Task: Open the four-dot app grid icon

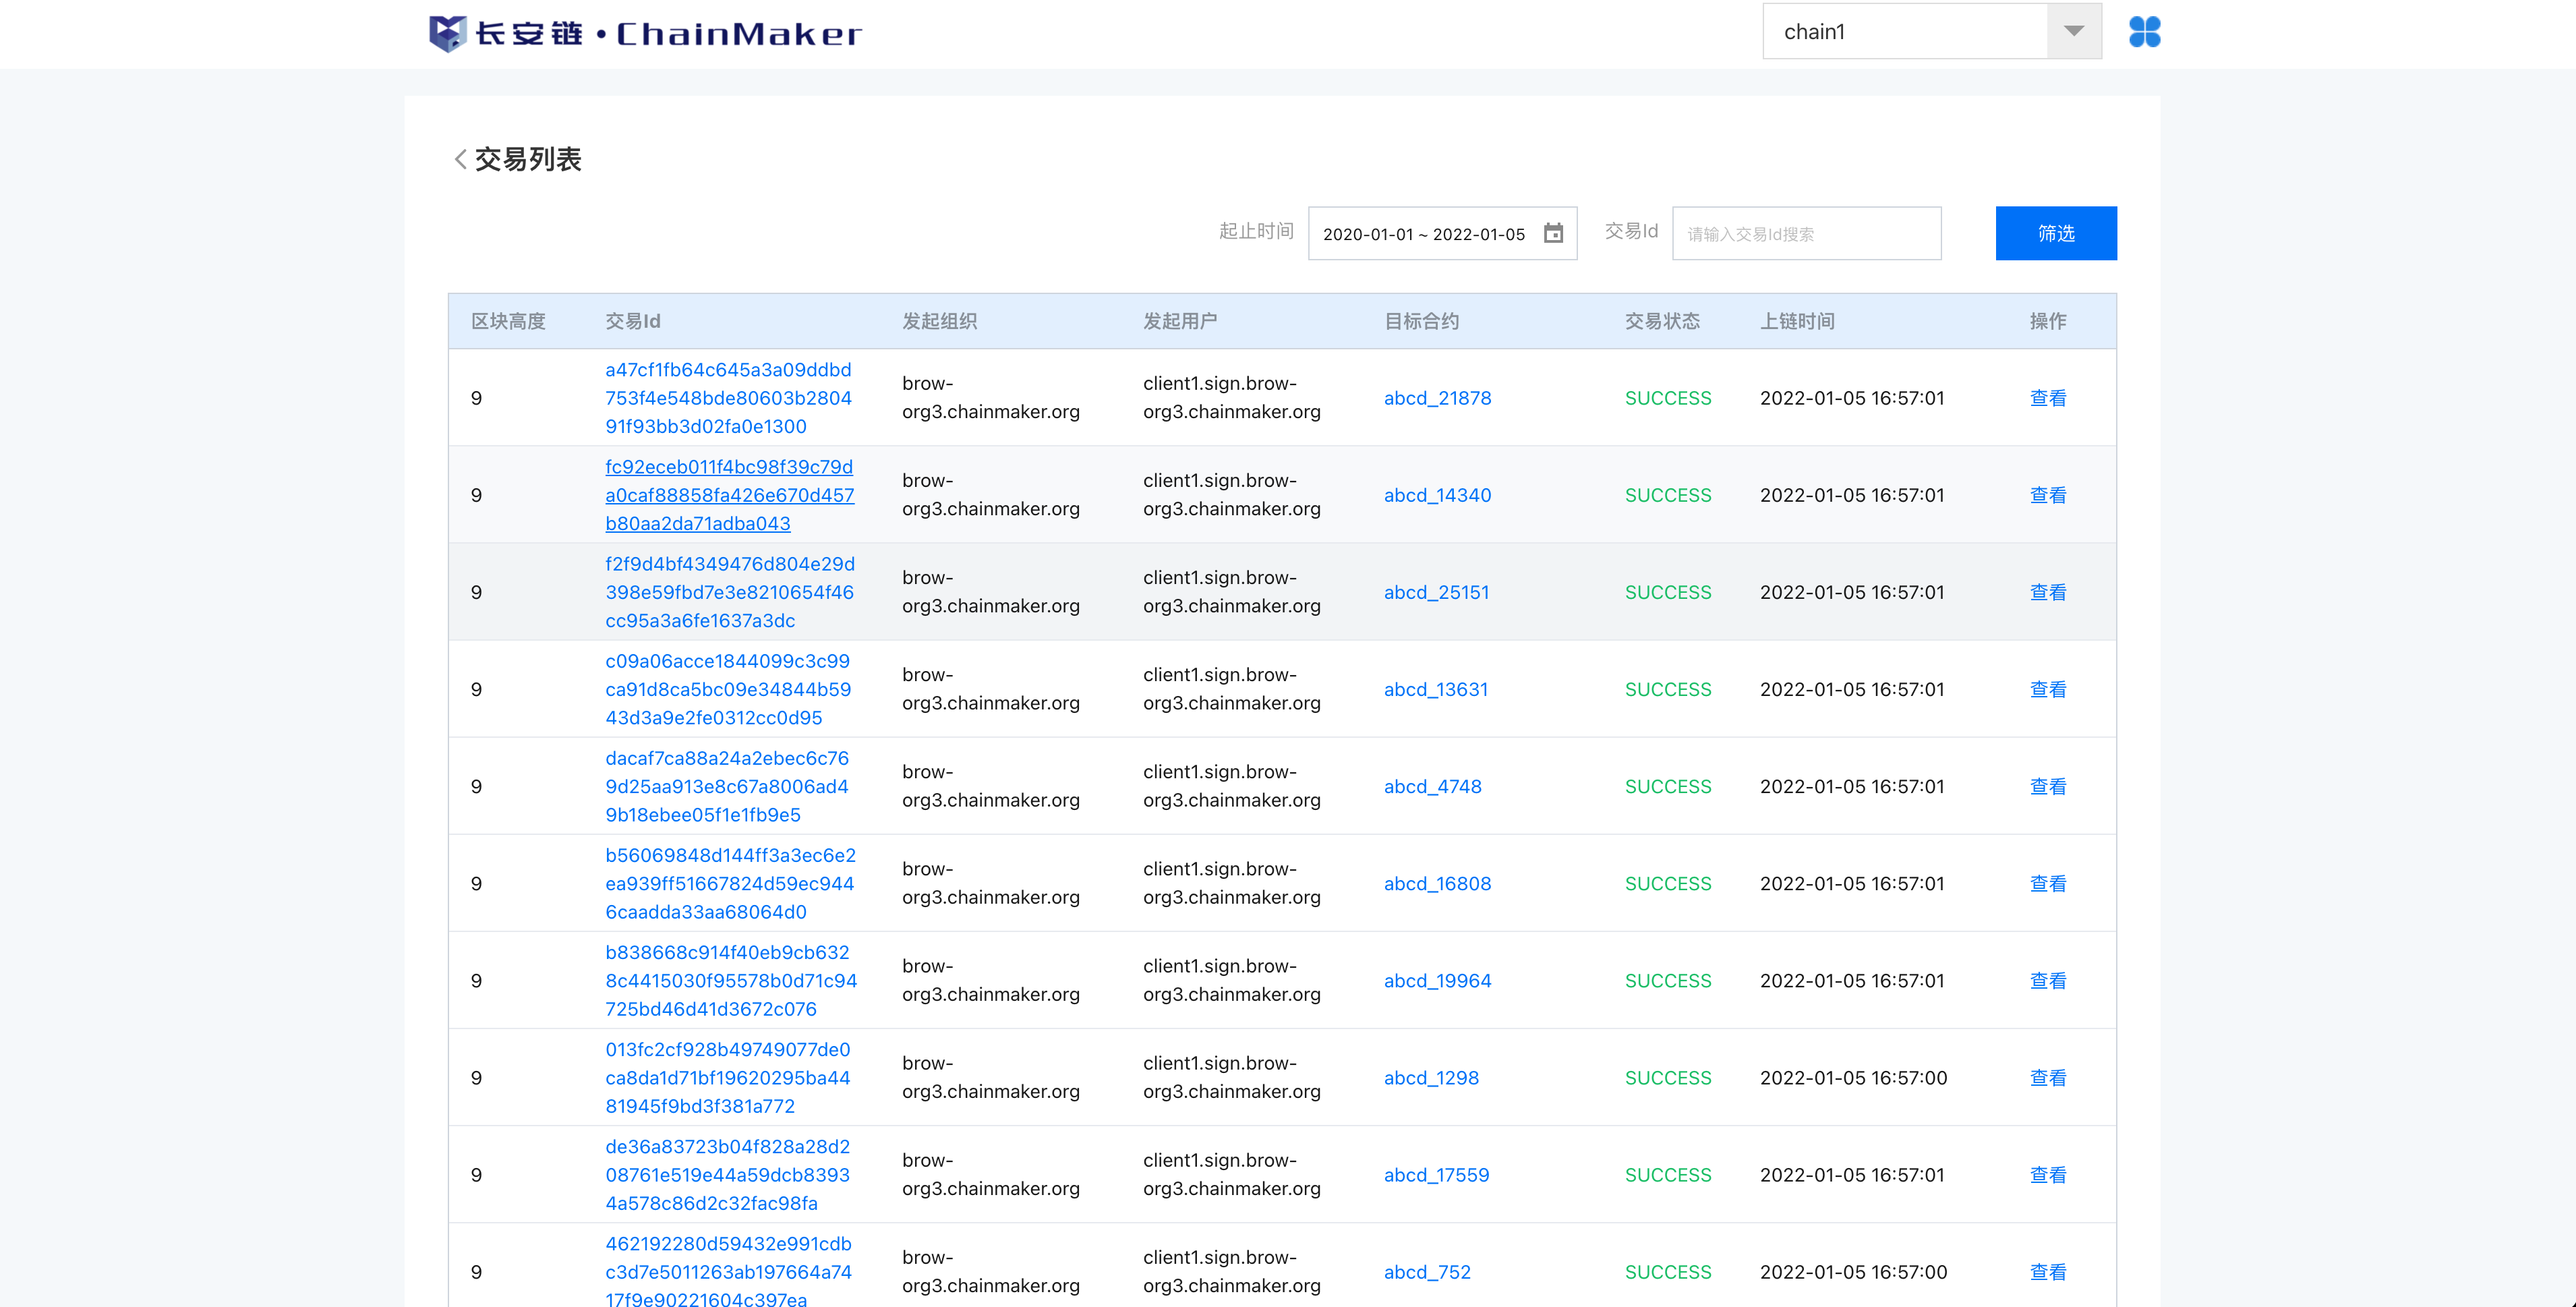Action: coord(2144,32)
